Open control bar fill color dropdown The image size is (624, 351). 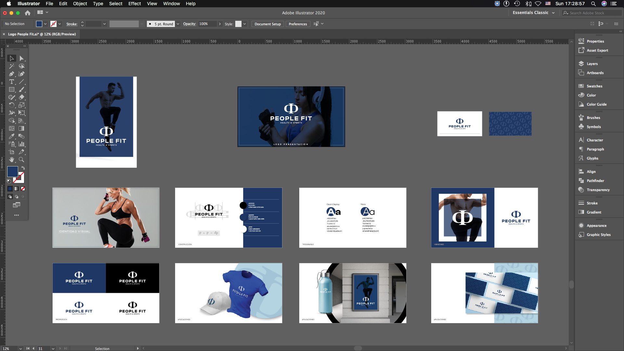(45, 24)
